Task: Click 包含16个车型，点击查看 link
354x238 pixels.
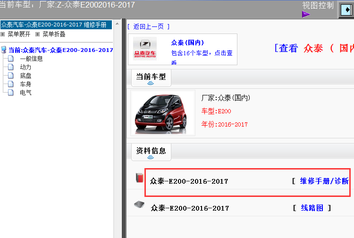Action: click(202, 57)
